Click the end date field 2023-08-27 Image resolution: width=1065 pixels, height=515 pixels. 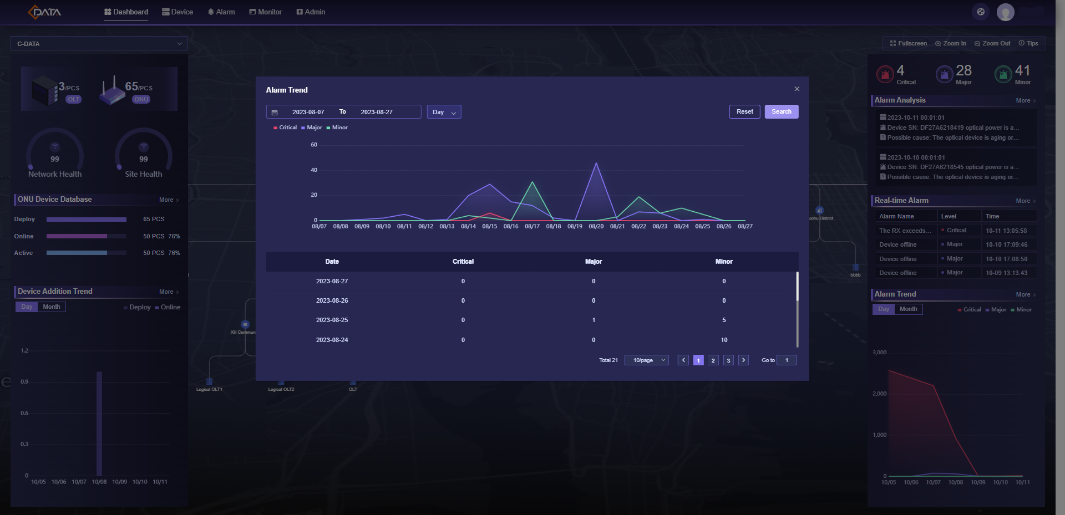pyautogui.click(x=377, y=112)
